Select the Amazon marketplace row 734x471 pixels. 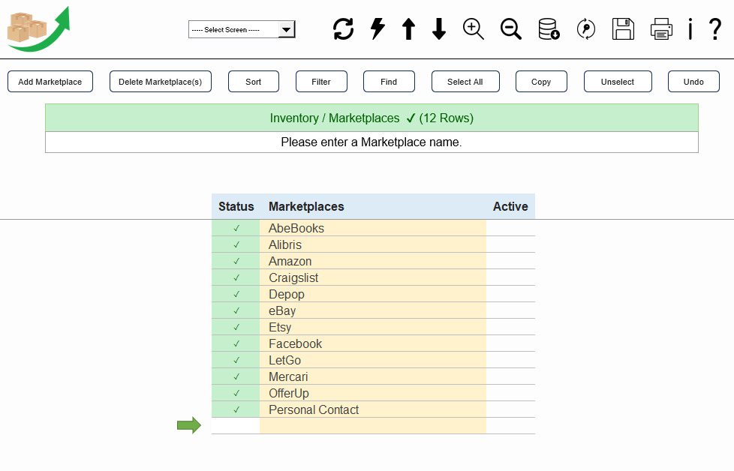pos(372,261)
